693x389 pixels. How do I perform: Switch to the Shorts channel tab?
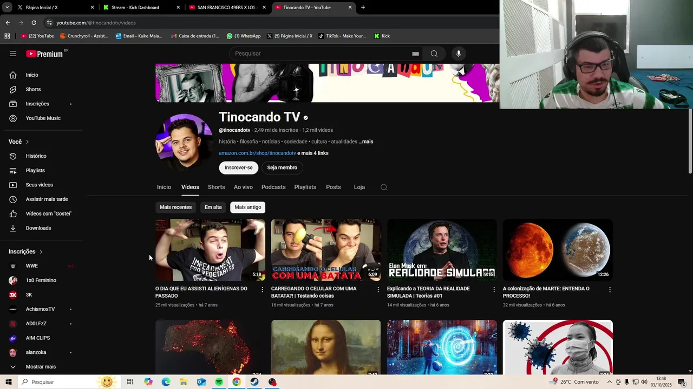tap(217, 187)
